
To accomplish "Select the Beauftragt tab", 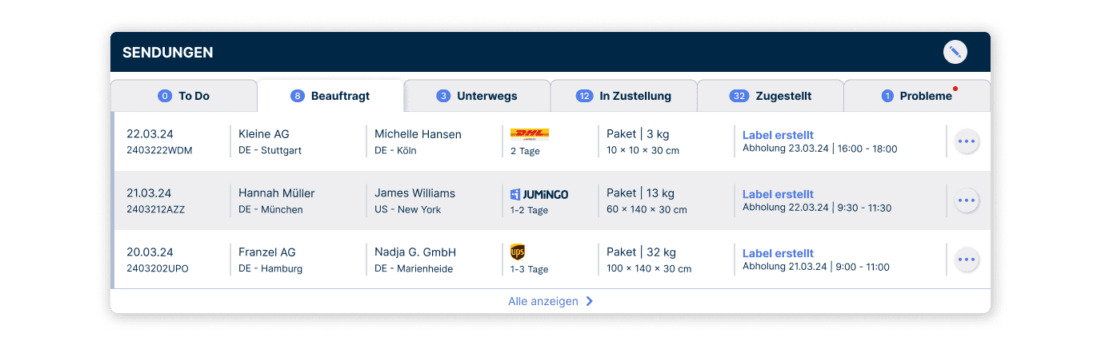I will [330, 96].
